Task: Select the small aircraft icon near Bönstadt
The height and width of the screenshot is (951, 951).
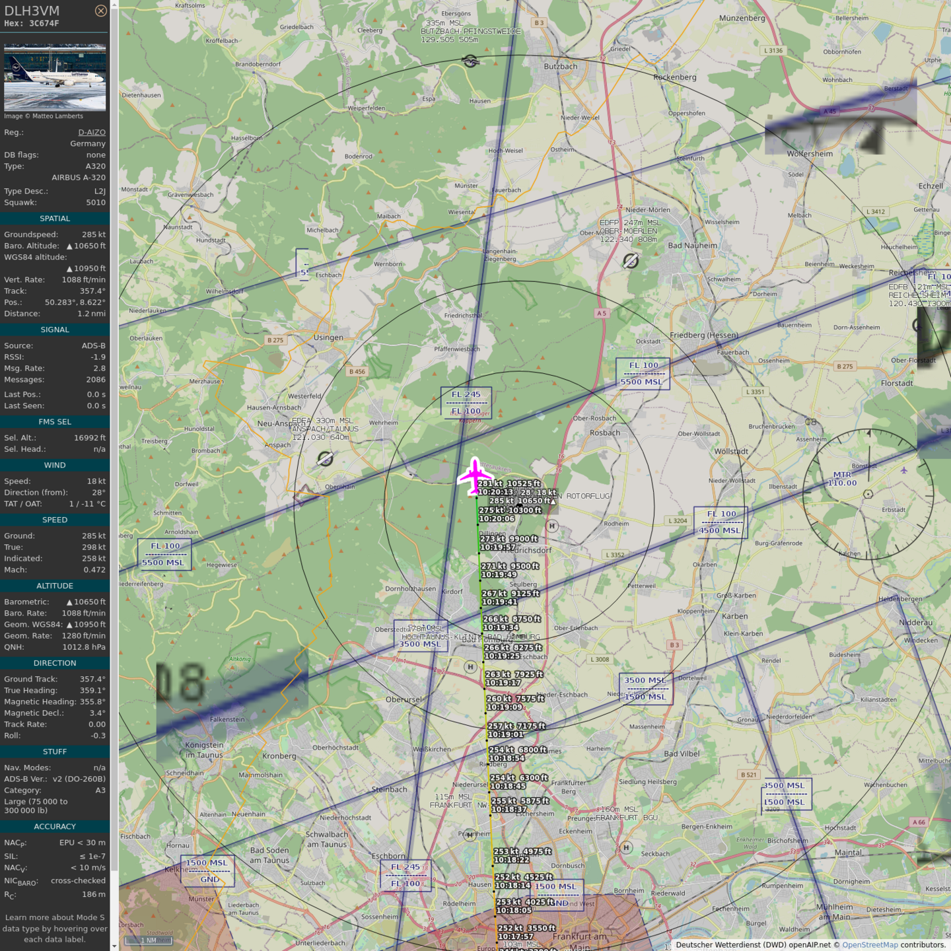Action: coord(903,470)
